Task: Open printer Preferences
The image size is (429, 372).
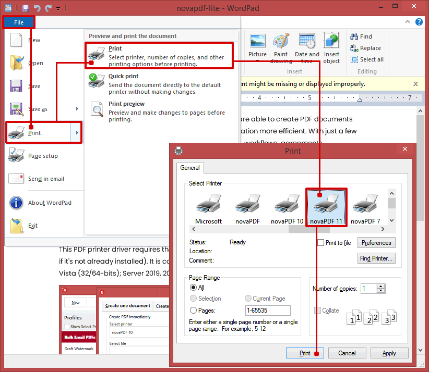Action: [376, 242]
